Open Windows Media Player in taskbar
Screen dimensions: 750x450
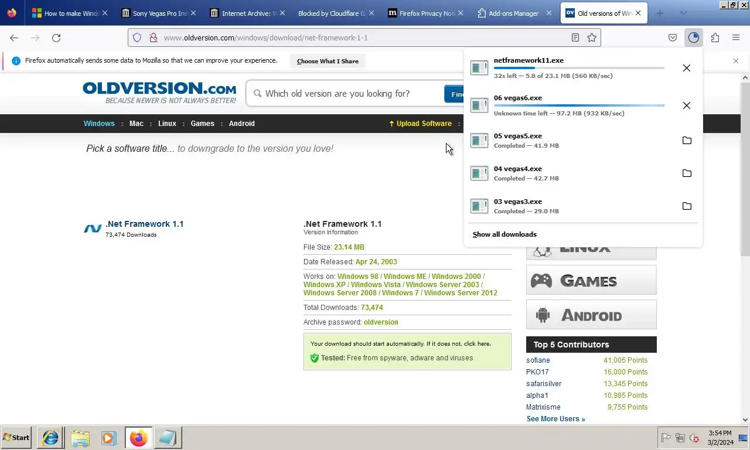tap(108, 438)
